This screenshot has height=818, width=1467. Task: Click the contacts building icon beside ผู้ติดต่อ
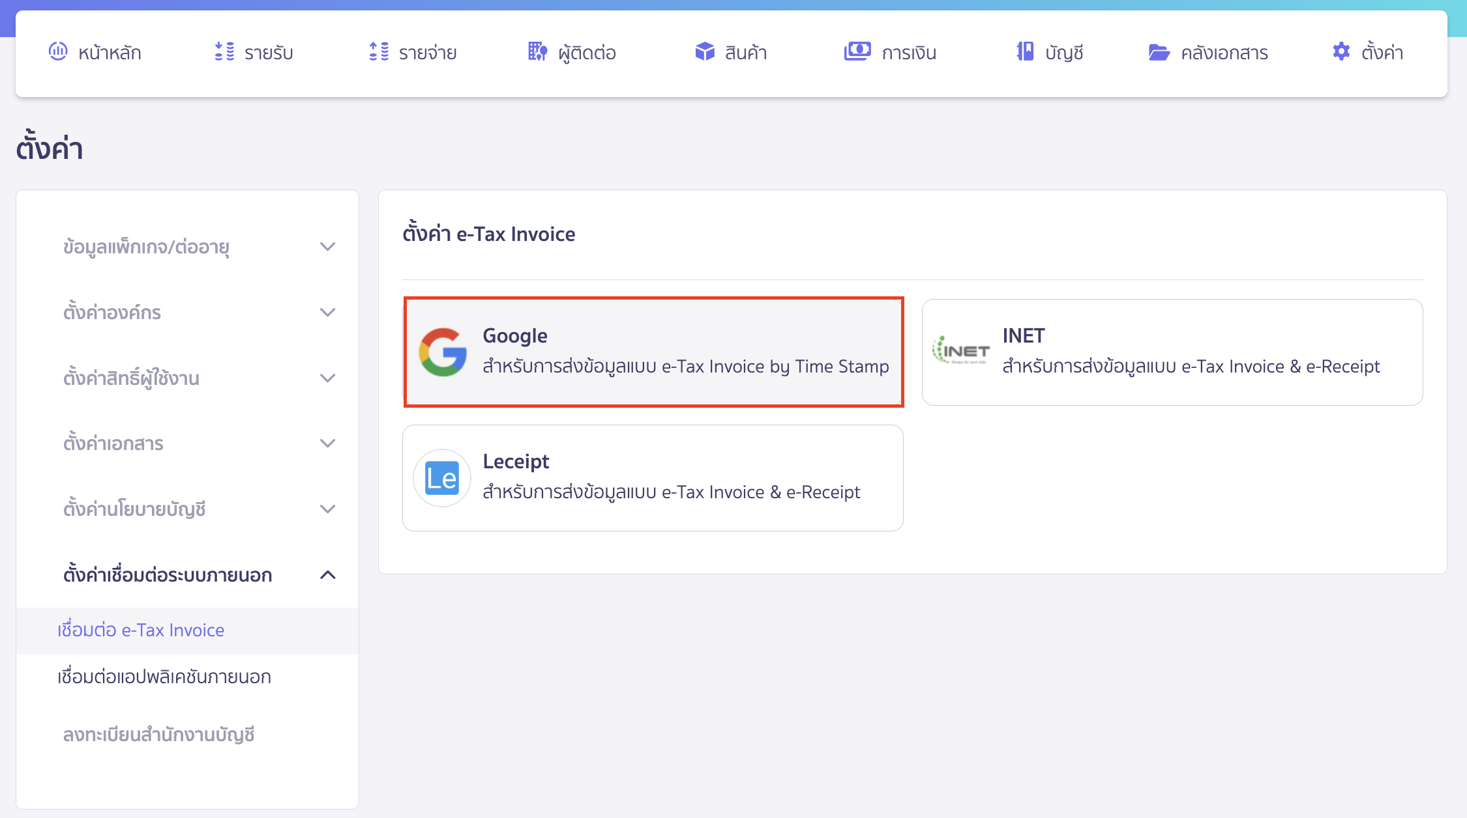click(x=537, y=51)
